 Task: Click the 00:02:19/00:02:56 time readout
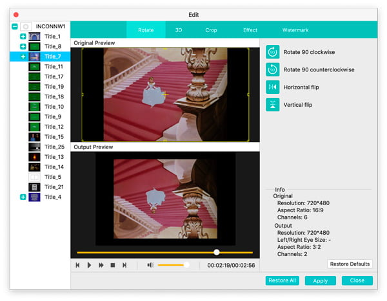pyautogui.click(x=231, y=265)
